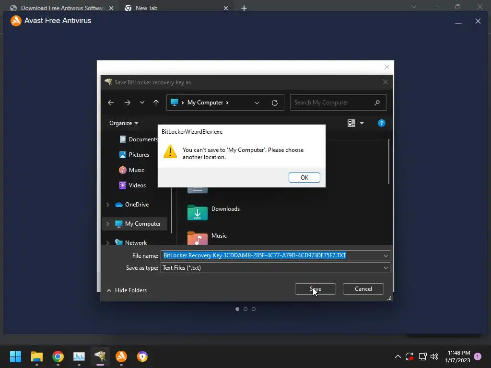The height and width of the screenshot is (368, 491).
Task: Open the File name history dropdown arrow
Action: [386, 256]
